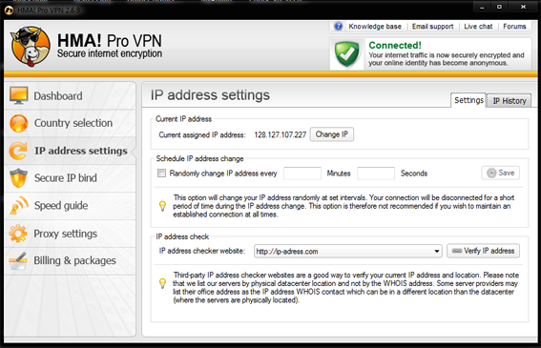The image size is (541, 348).
Task: Click the lightbulb tip icon under schedule section
Action: (x=162, y=206)
